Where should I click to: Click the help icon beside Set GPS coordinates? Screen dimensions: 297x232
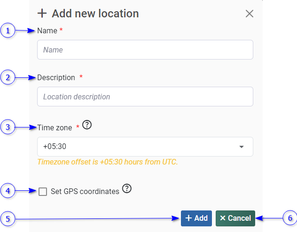click(x=126, y=188)
